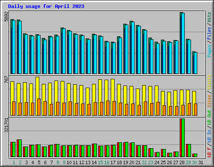Select day label "4" on the x-axis
The image size is (214, 167).
point(33,162)
